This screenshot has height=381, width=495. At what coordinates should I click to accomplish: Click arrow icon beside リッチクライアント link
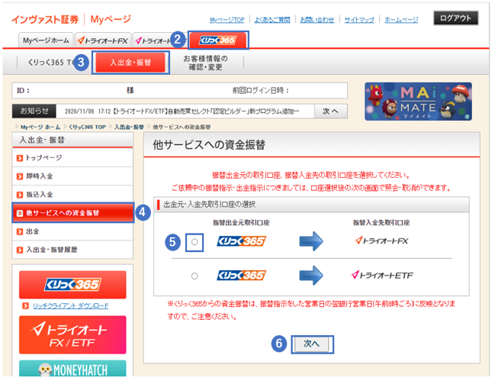(x=26, y=306)
